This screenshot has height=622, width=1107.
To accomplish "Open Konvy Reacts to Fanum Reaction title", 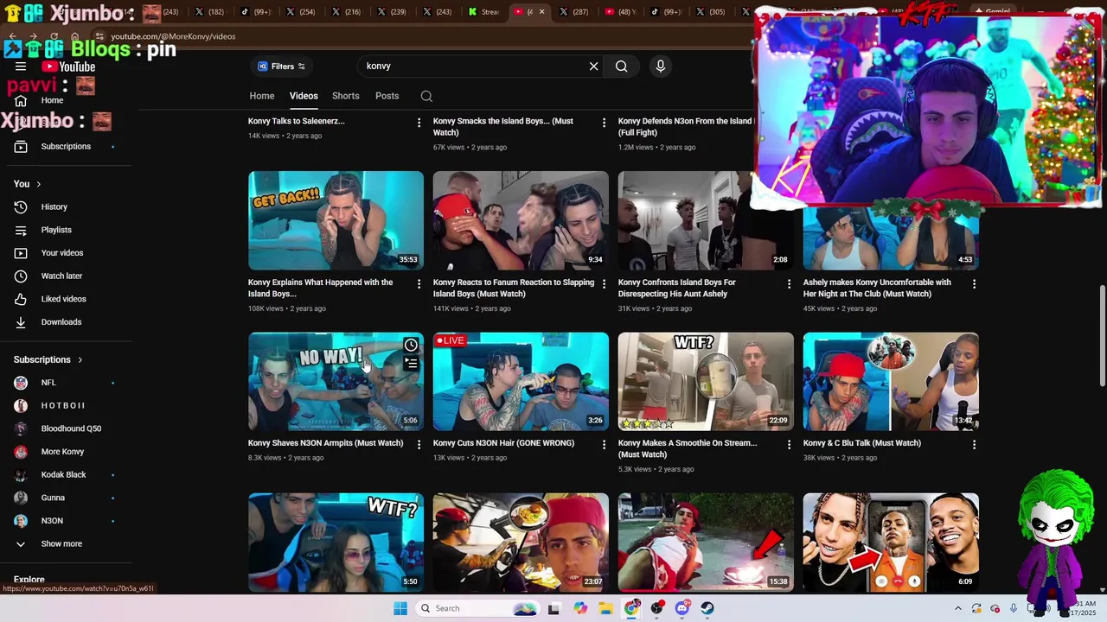I will [x=514, y=289].
